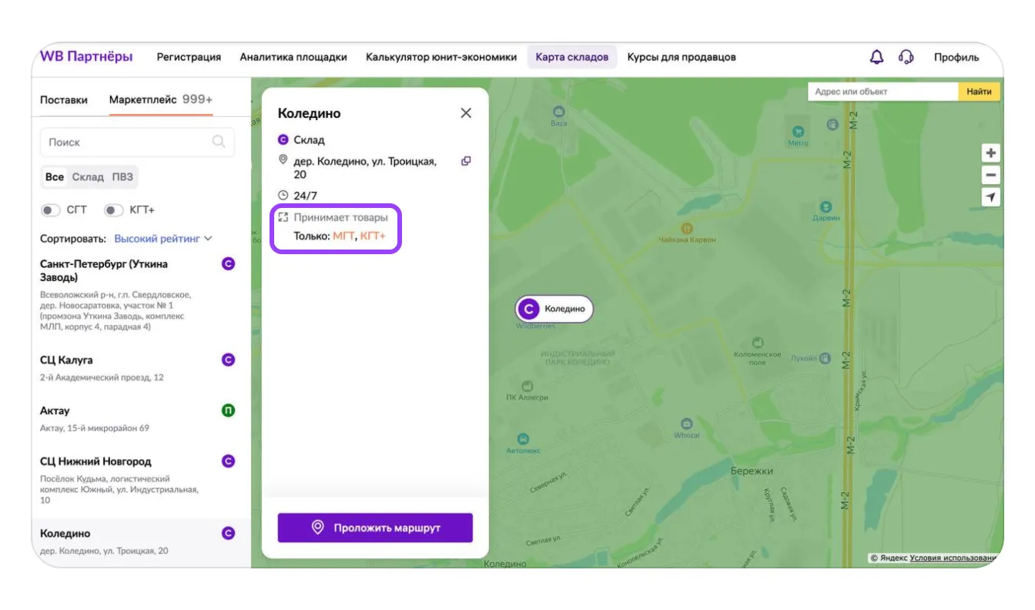Viewport: 1035px width, 610px height.
Task: Click the map geolocation arrow icon
Action: point(991,198)
